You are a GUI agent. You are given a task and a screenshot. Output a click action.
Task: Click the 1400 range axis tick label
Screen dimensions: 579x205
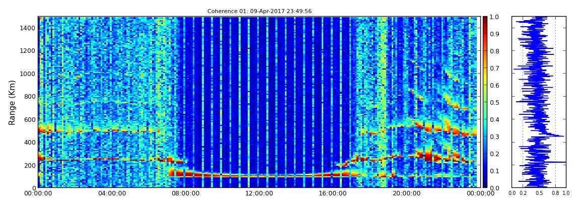[x=28, y=28]
